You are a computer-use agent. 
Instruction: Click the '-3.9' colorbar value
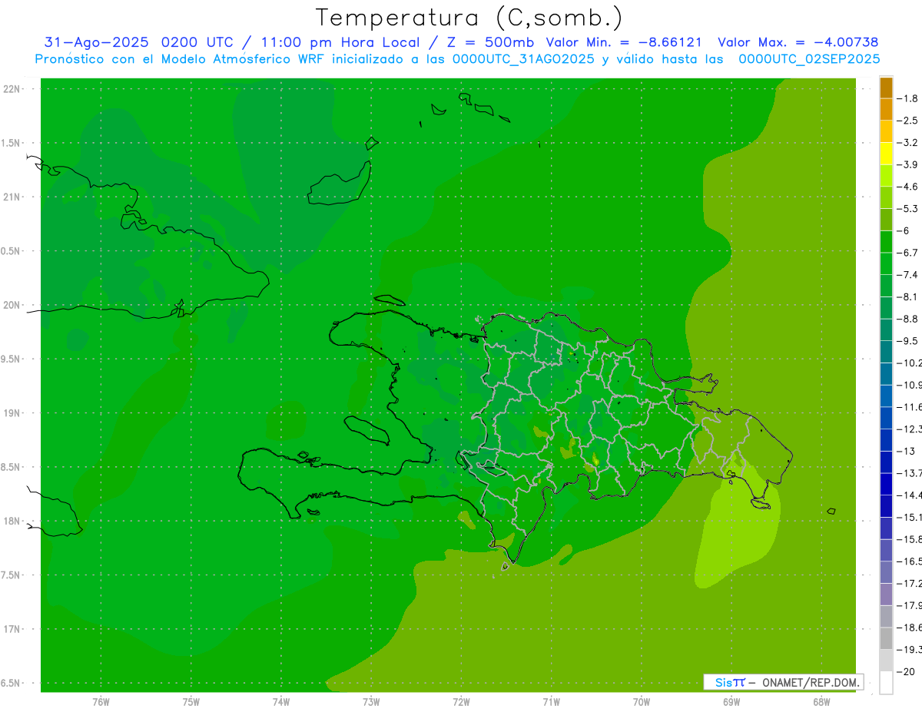907,164
